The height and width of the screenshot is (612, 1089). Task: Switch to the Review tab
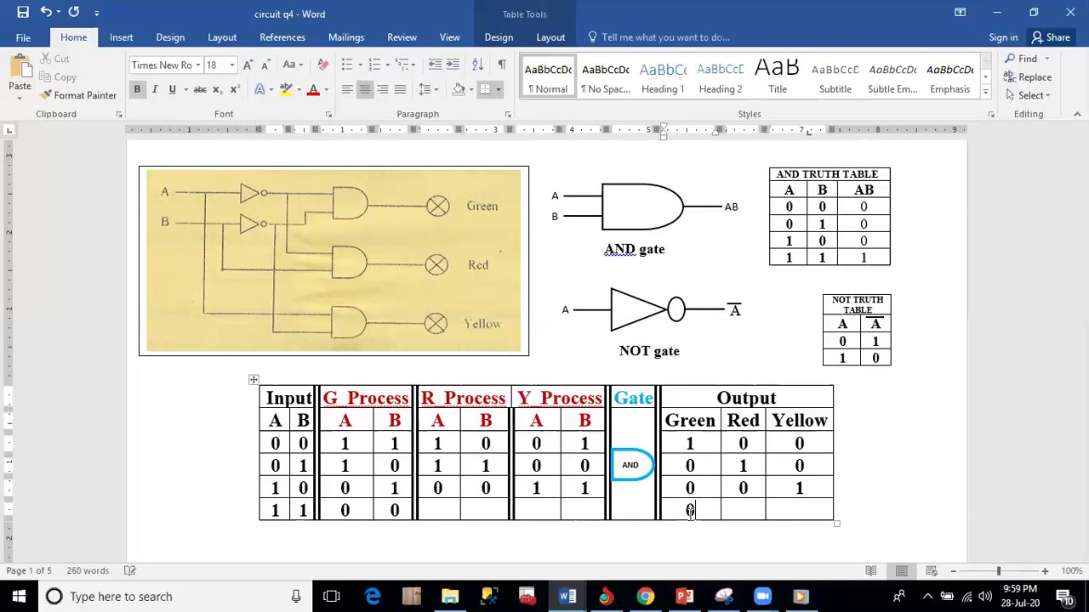(402, 37)
